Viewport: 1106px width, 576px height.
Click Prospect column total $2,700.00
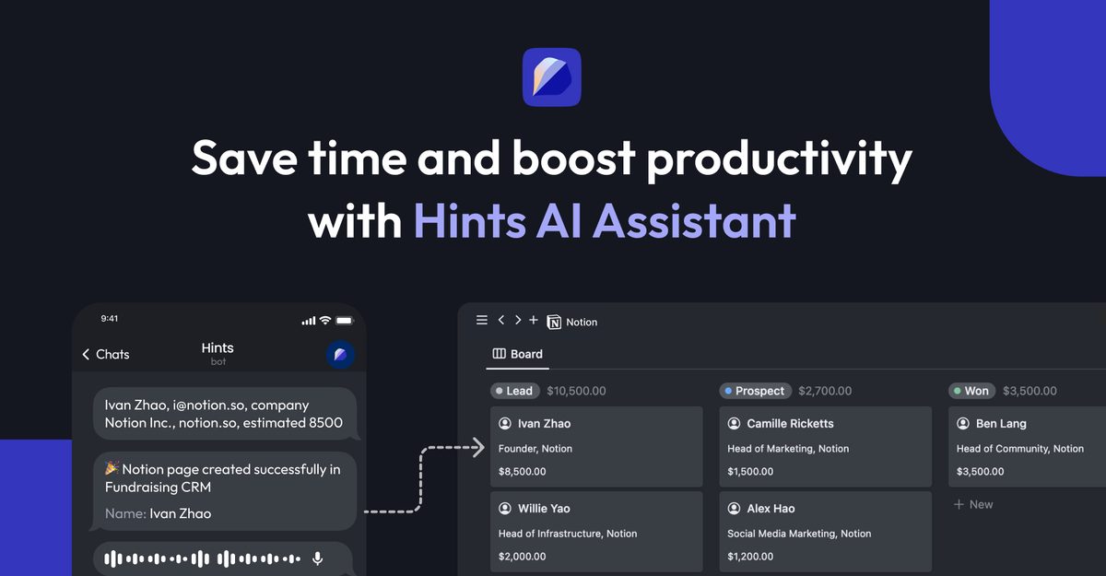coord(825,391)
